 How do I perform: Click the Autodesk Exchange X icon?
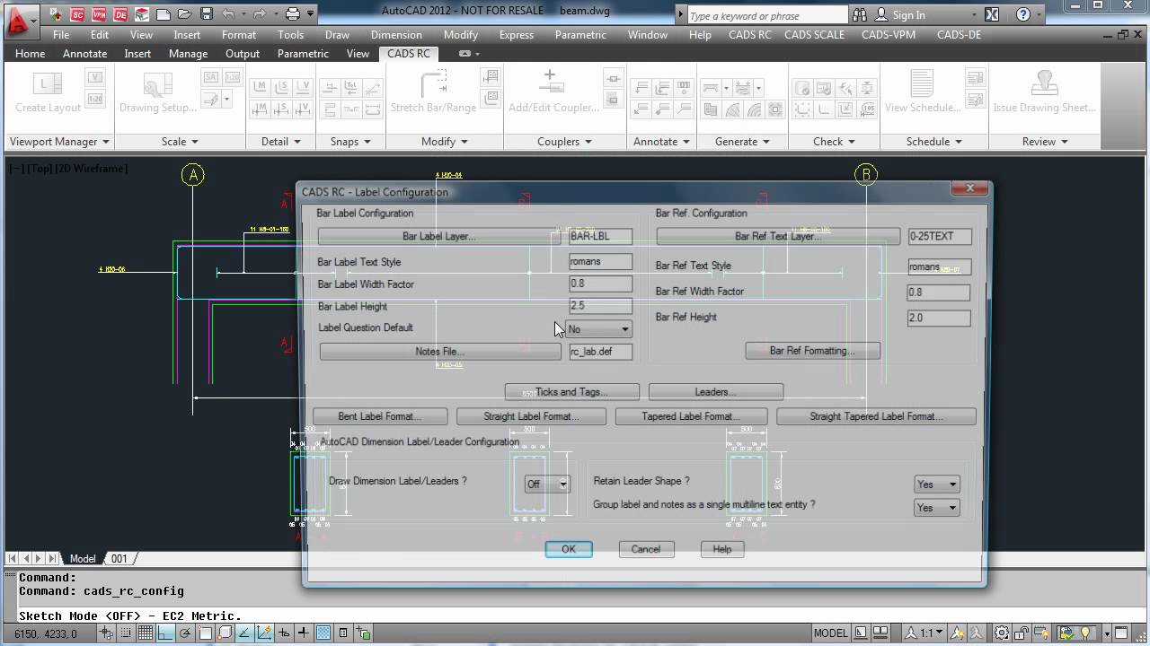click(x=991, y=14)
